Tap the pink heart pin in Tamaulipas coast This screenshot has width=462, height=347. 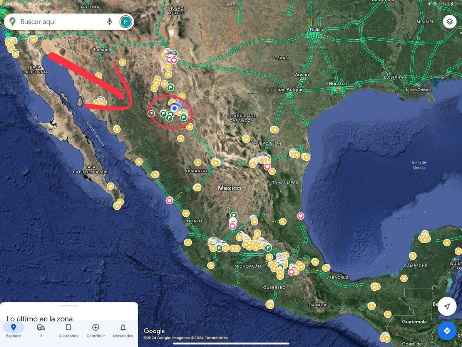[x=301, y=216]
